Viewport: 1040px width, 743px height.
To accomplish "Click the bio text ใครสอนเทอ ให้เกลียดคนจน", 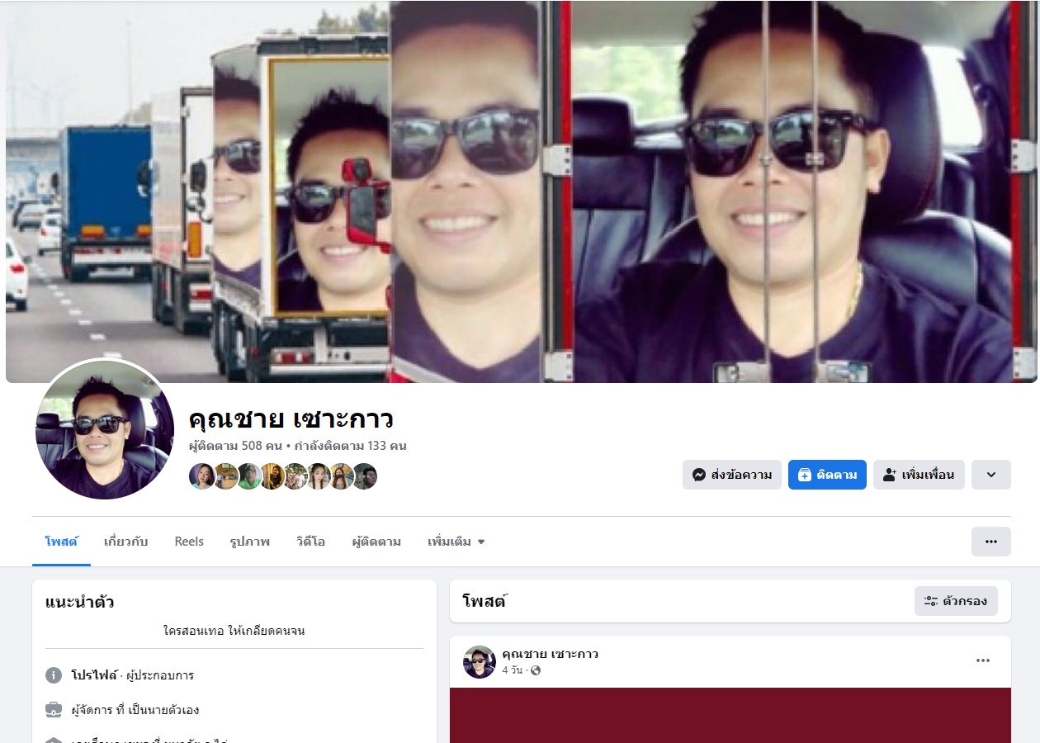I will point(234,631).
